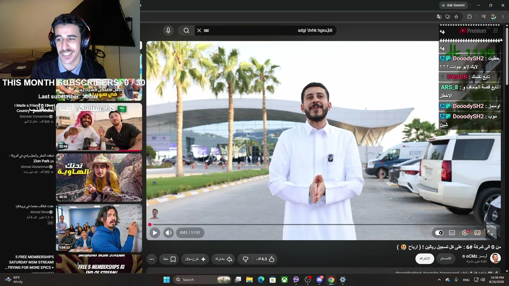Like the video with 6.3 thousand likes
509x286 pixels.
click(266, 259)
